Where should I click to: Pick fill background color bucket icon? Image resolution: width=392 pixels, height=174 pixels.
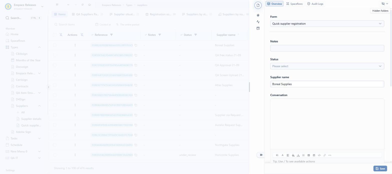293,155
